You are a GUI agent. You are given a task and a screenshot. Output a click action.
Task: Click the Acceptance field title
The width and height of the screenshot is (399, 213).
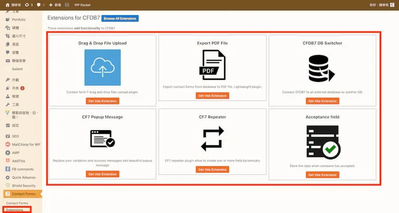coord(322,117)
